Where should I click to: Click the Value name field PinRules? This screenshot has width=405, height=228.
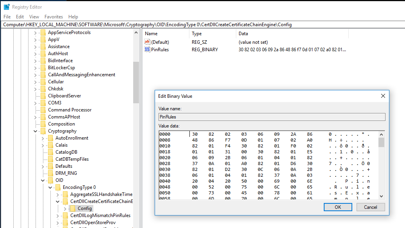pyautogui.click(x=271, y=117)
